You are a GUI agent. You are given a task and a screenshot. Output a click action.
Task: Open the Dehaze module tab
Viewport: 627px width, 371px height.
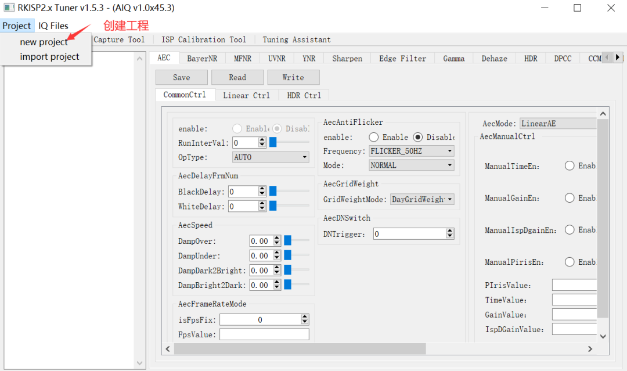[x=494, y=59]
